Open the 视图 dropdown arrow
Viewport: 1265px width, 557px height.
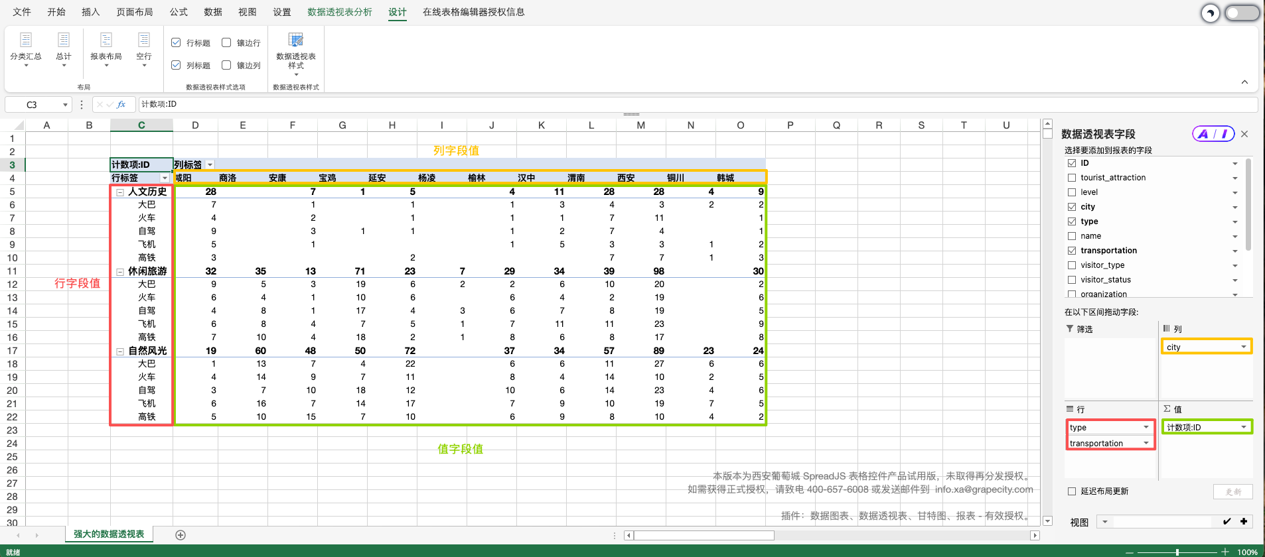pos(1105,522)
